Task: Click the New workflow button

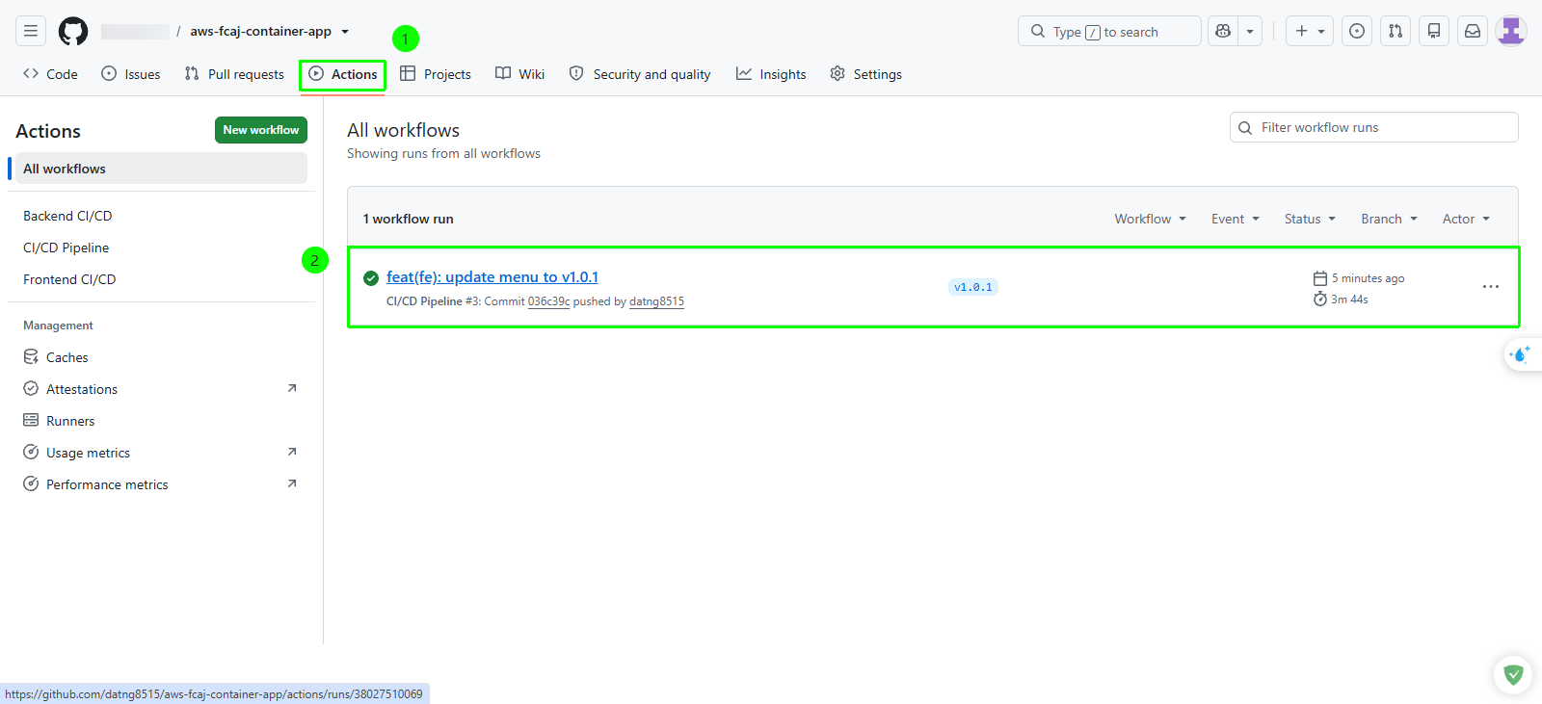Action: point(261,130)
